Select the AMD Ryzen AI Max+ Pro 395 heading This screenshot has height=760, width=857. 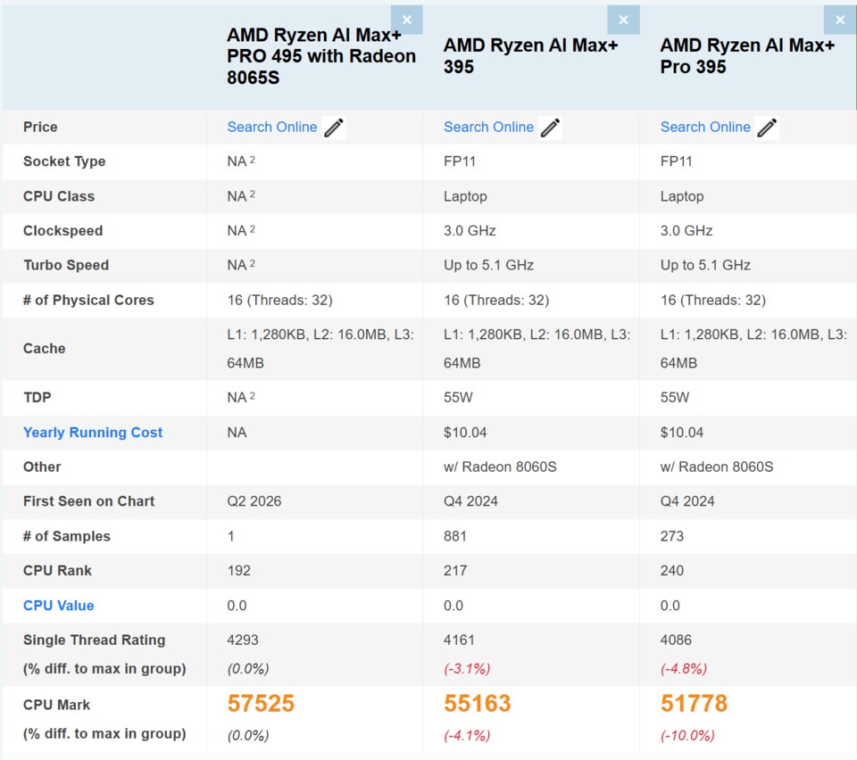coord(747,56)
